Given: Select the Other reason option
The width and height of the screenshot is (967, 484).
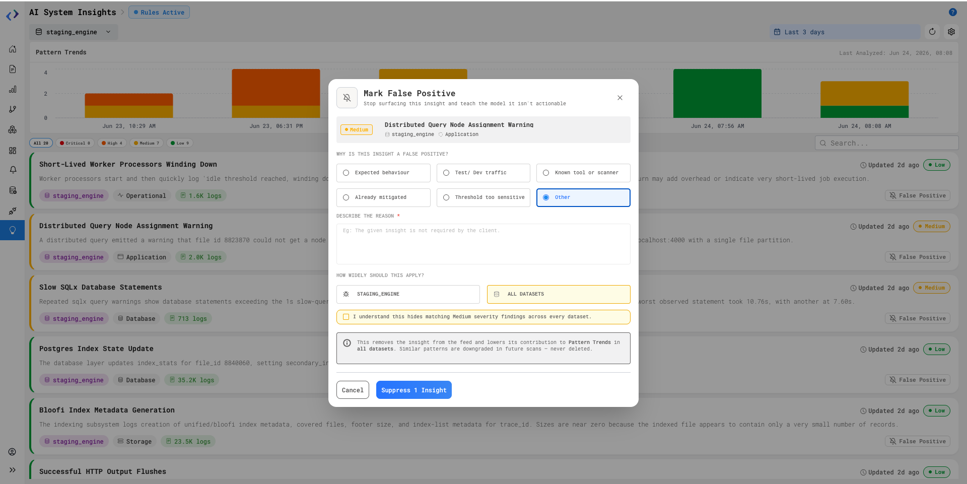Looking at the screenshot, I should click(x=583, y=197).
